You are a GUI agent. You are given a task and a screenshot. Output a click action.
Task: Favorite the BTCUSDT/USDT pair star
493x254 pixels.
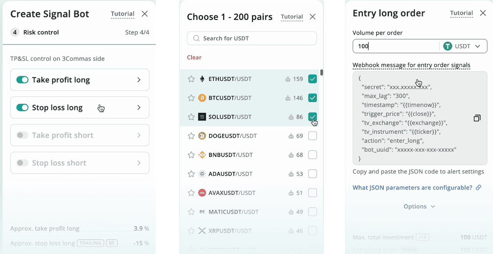191,98
